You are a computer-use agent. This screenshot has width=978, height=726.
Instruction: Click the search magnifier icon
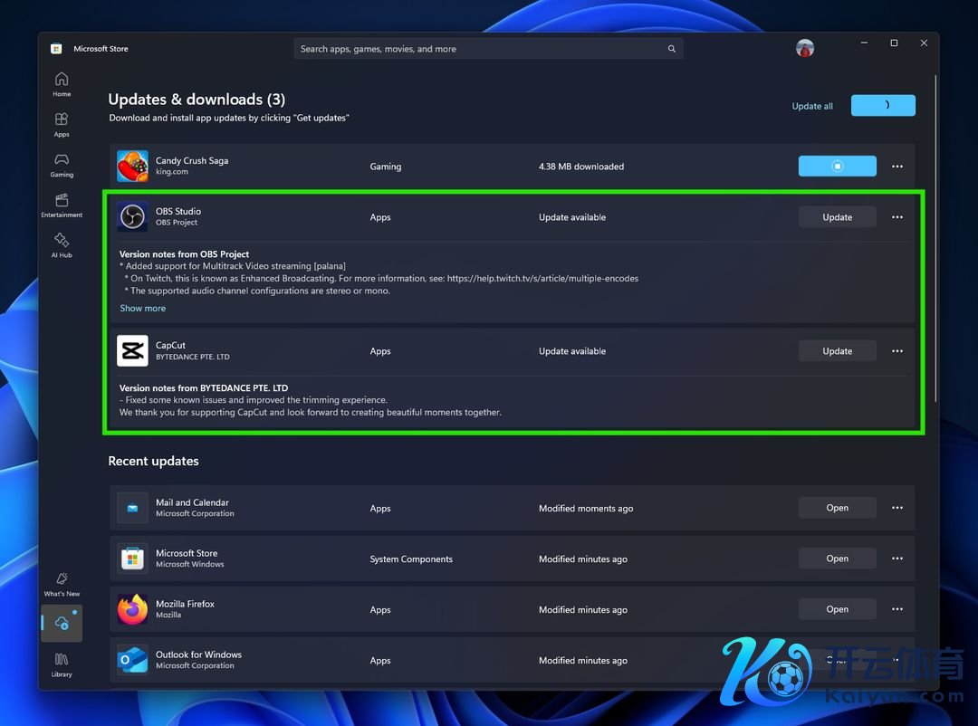(671, 49)
